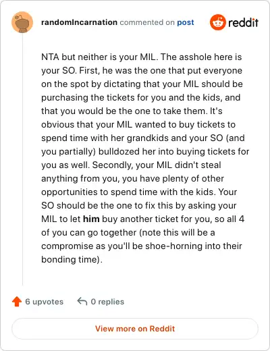270x351 pixels.
Task: Click the vertical comment thread line
Action: tap(22, 159)
